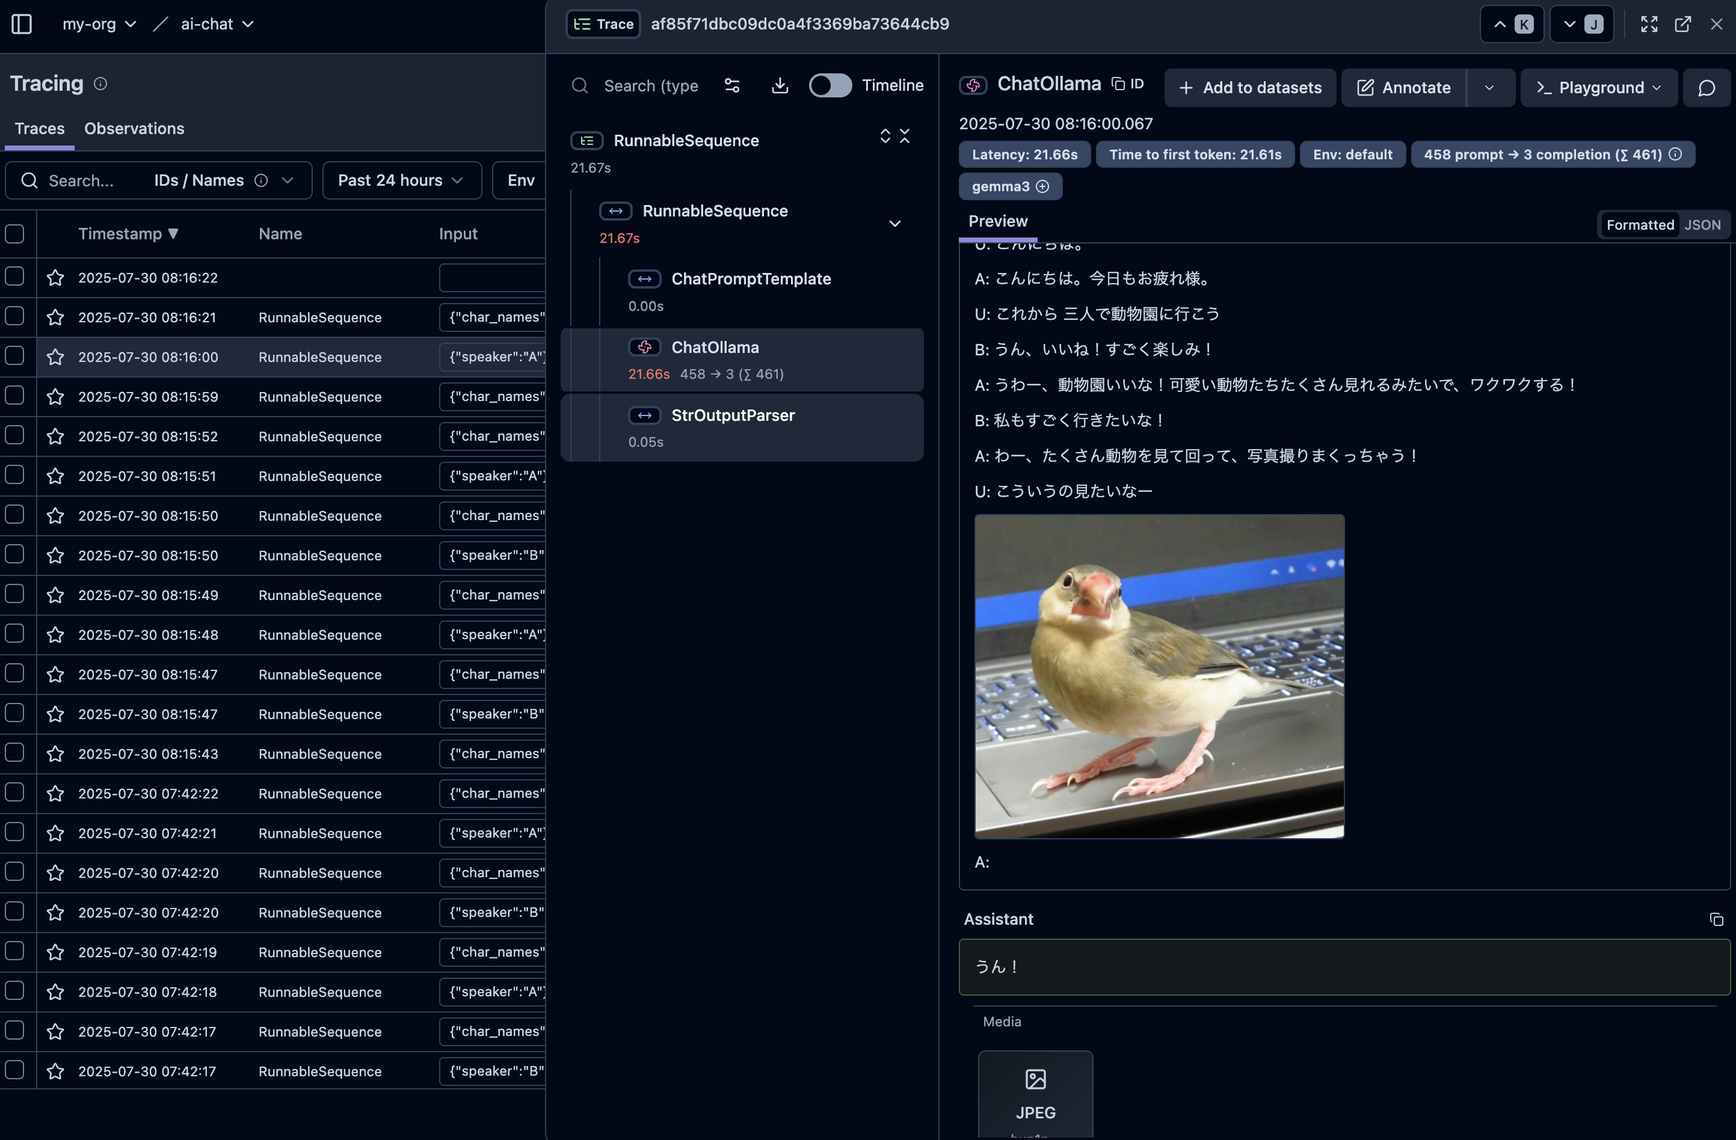Image resolution: width=1736 pixels, height=1140 pixels.
Task: Switch to the Observations tab
Action: tap(134, 128)
